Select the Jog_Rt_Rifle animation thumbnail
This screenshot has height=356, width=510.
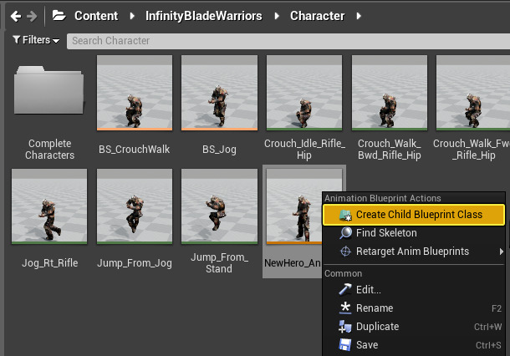[x=49, y=206]
